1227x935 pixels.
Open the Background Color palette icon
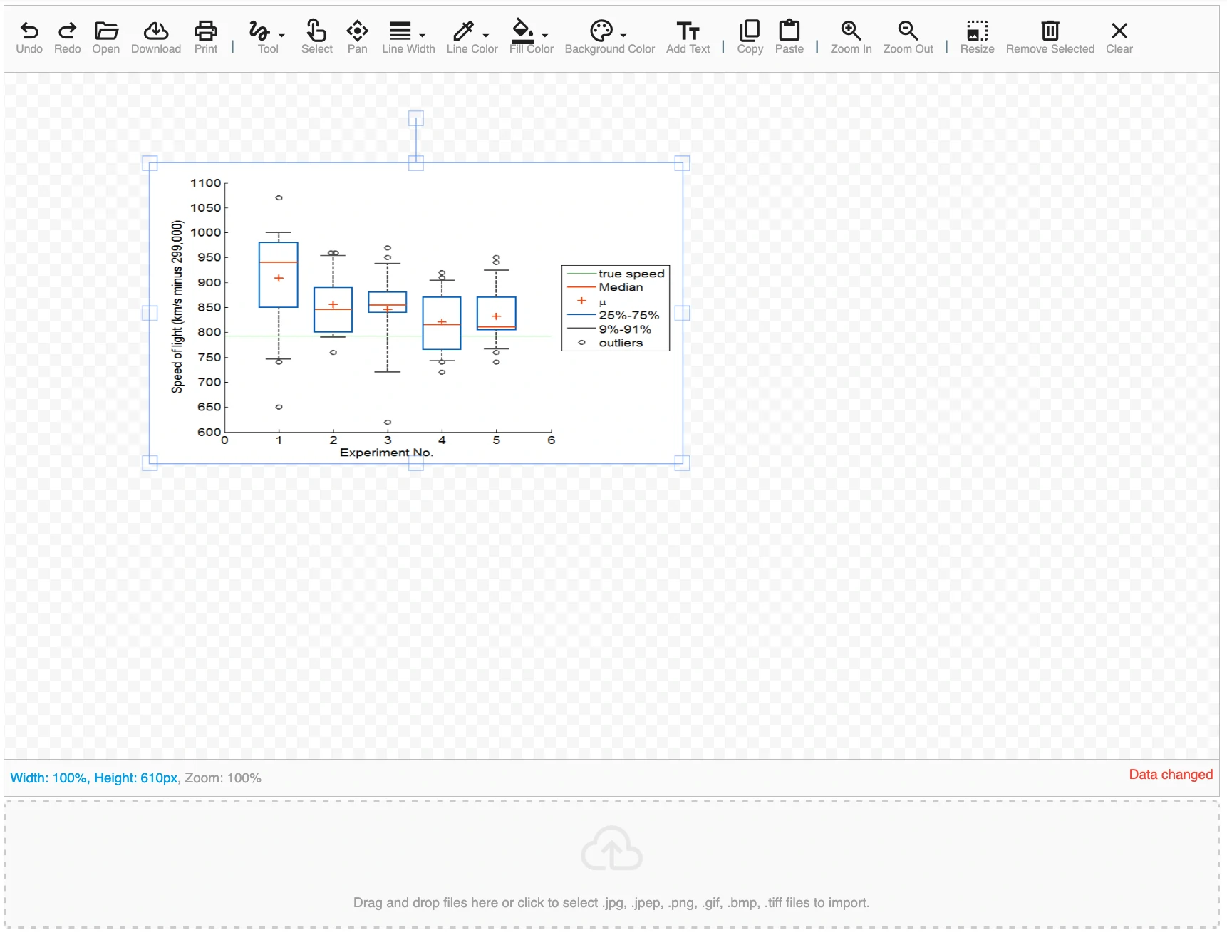[601, 31]
